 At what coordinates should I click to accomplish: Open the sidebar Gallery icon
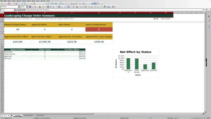[x=209, y=20]
